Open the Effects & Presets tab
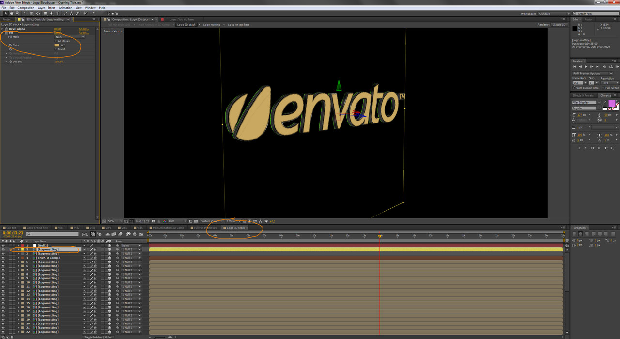Screen dimensions: 620x339 click(x=583, y=95)
